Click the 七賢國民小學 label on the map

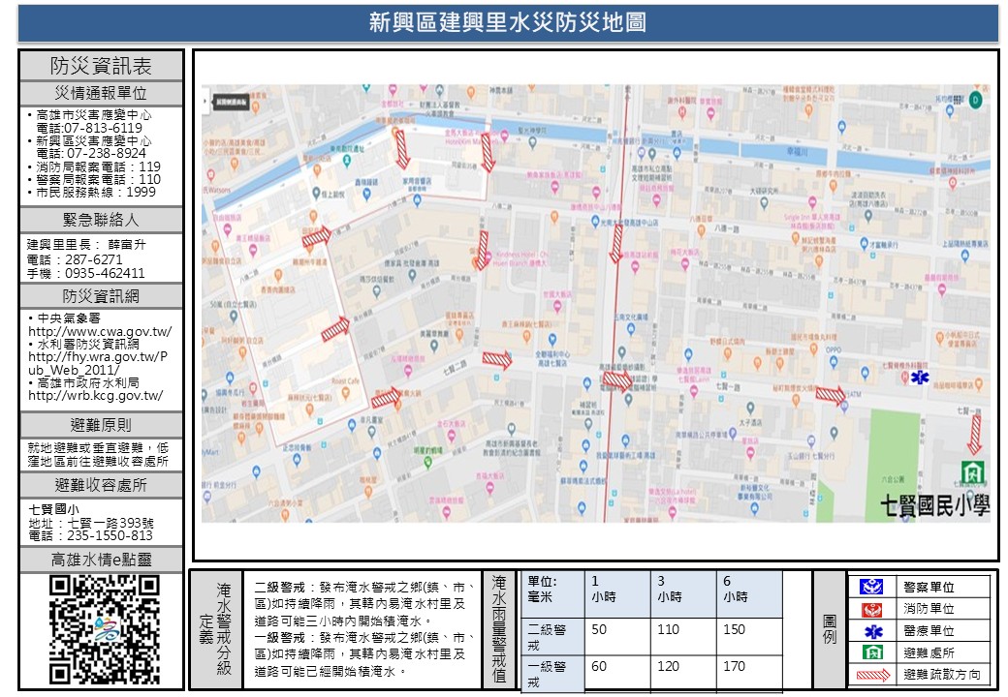click(x=934, y=503)
